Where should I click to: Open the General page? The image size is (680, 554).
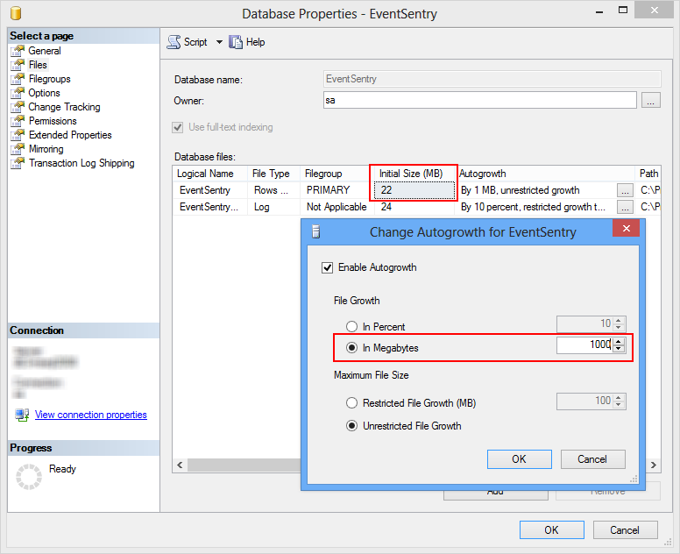coord(45,51)
